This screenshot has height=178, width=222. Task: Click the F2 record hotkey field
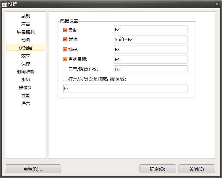pyautogui.click(x=151, y=30)
